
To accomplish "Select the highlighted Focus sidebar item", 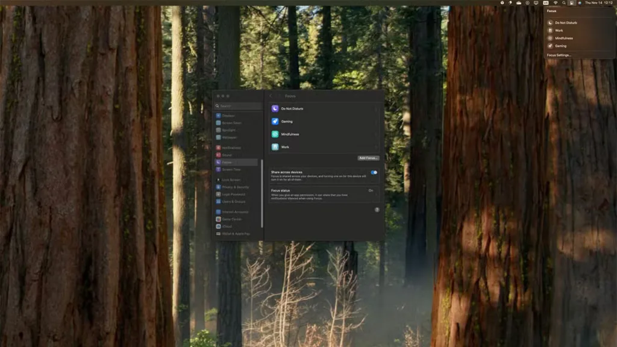I will click(x=236, y=162).
